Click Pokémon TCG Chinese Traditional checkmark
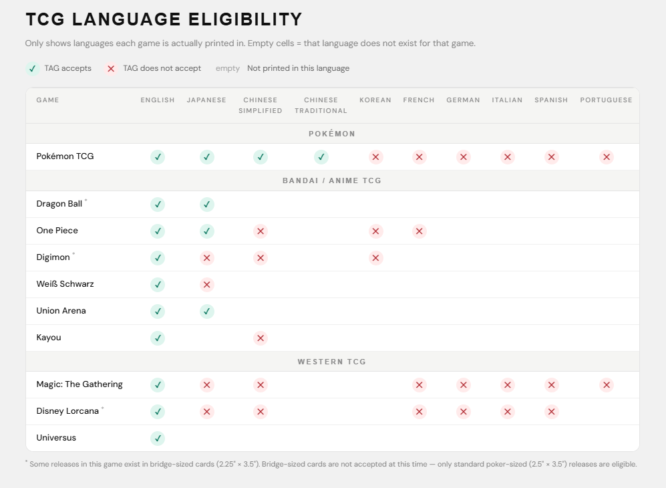 pos(321,157)
